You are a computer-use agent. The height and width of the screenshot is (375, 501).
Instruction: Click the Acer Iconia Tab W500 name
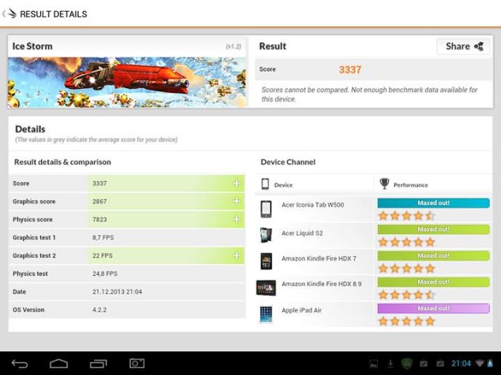(x=312, y=205)
